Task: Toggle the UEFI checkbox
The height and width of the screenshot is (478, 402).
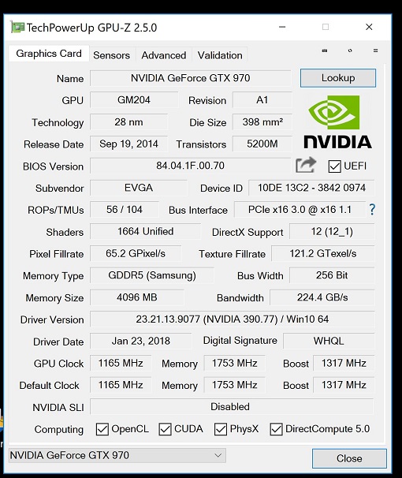Action: click(334, 166)
